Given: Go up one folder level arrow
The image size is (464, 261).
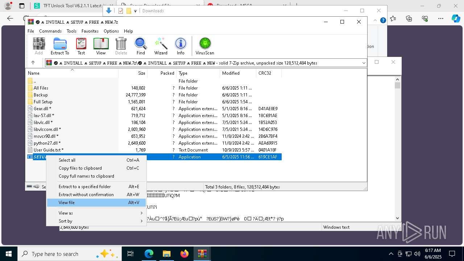Looking at the screenshot, I should pos(33,63).
